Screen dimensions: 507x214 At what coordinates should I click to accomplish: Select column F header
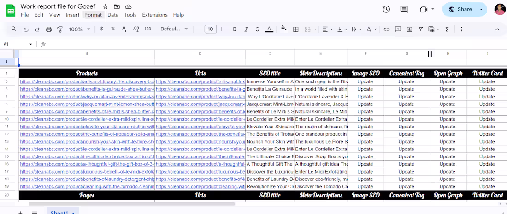366,53
